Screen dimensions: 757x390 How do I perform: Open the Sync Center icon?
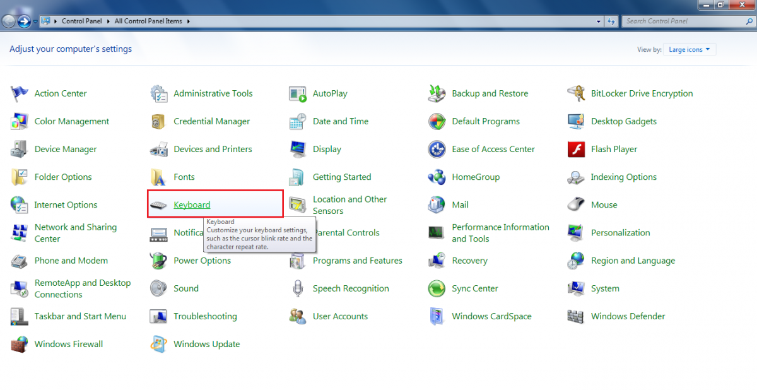437,289
